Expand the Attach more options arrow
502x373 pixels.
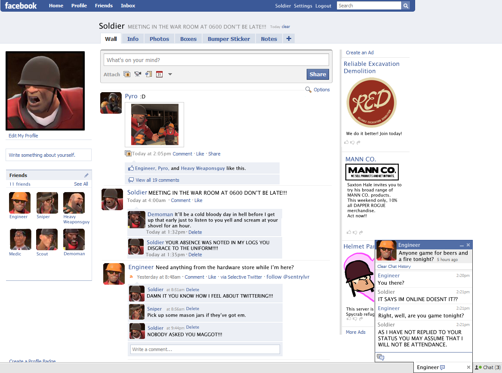pyautogui.click(x=170, y=75)
